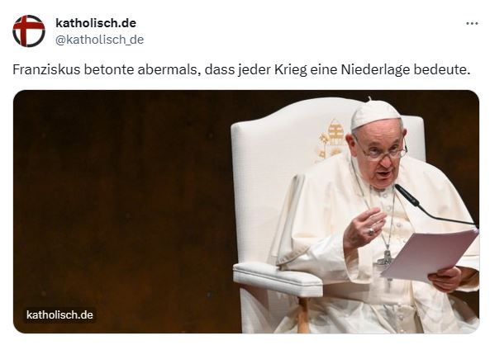Click the white paper sheet in photo
490x345 pixels.
pos(431,254)
